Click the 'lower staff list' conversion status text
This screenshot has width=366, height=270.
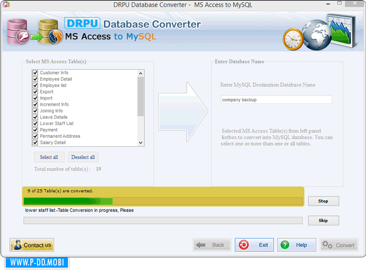(x=79, y=210)
